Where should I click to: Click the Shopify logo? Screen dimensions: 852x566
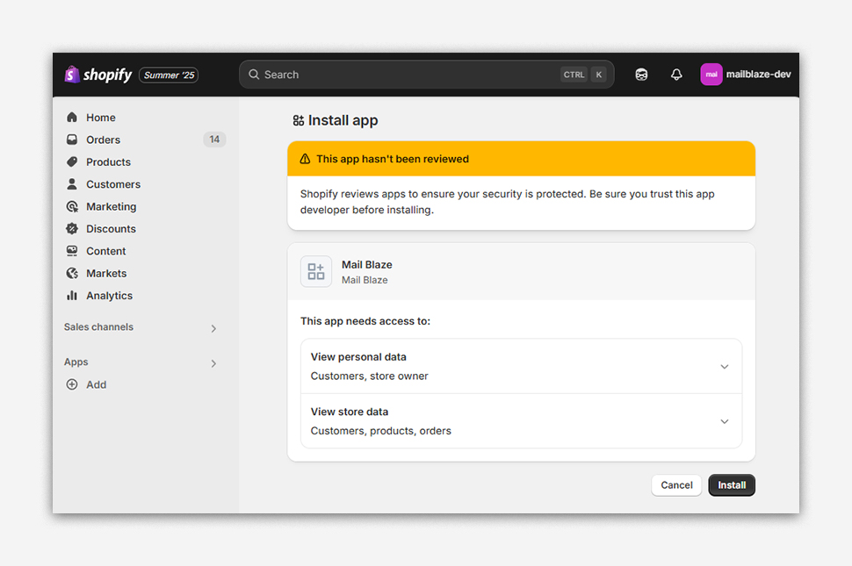(x=98, y=75)
